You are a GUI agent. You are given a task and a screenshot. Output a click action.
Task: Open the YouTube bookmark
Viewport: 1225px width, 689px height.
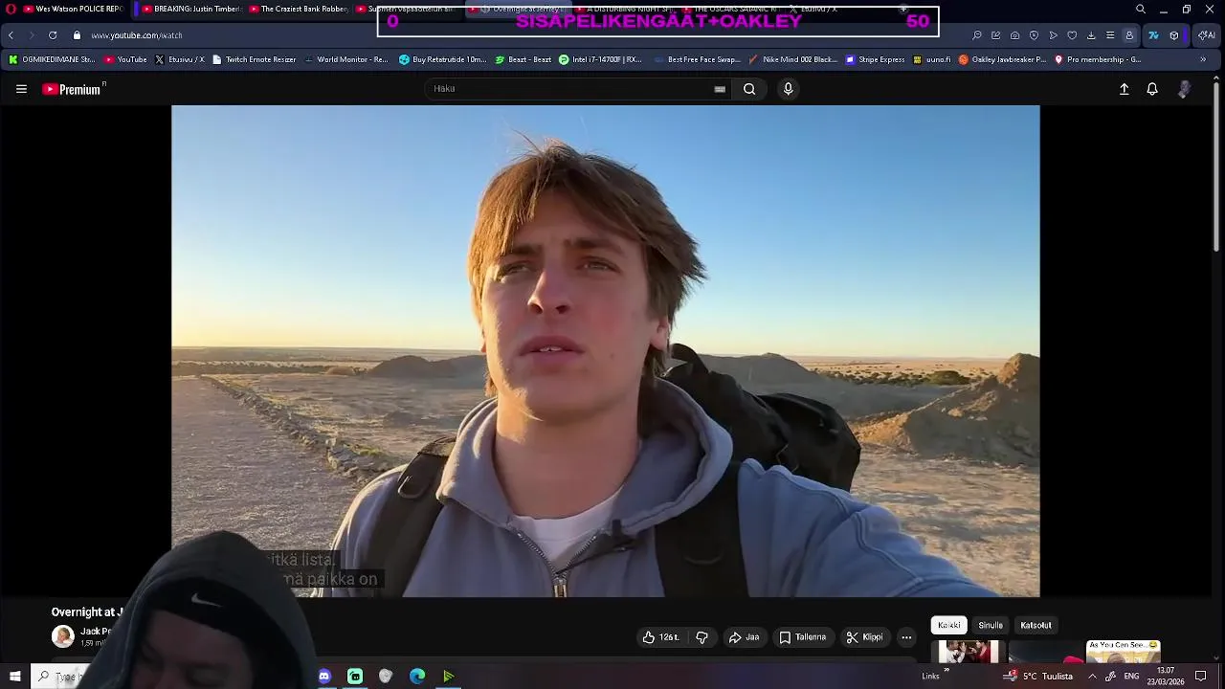[x=125, y=59]
